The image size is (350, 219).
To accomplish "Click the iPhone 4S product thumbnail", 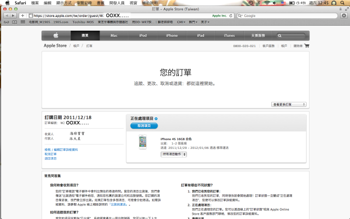I will [143, 142].
